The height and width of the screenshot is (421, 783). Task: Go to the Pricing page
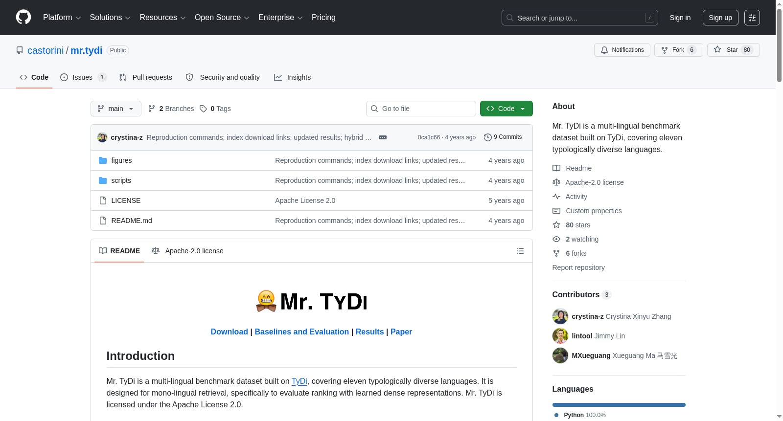(323, 18)
